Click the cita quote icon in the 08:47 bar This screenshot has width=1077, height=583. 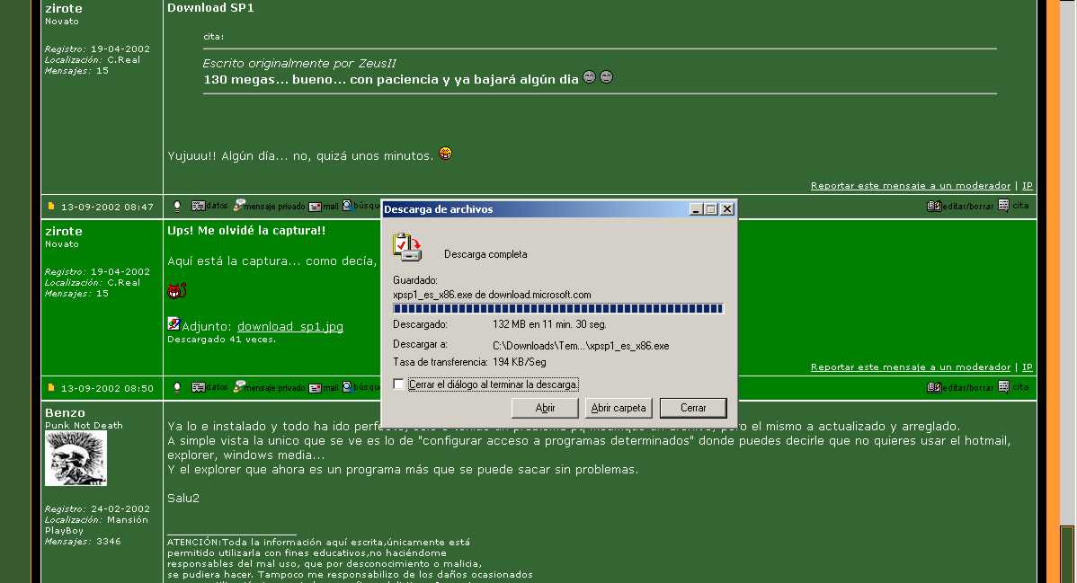1013,206
